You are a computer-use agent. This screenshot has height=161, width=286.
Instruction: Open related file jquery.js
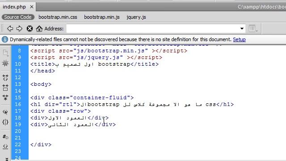click(x=136, y=17)
